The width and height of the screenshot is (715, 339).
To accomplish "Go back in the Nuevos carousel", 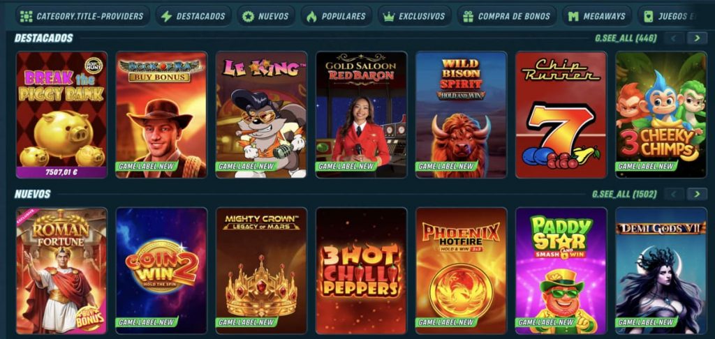I will click(x=674, y=194).
